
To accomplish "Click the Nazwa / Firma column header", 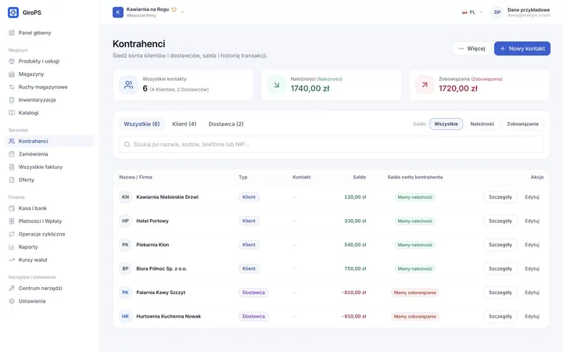I will click(136, 177).
